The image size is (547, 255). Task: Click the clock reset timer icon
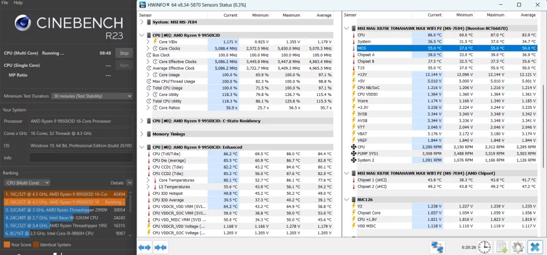coord(484,247)
